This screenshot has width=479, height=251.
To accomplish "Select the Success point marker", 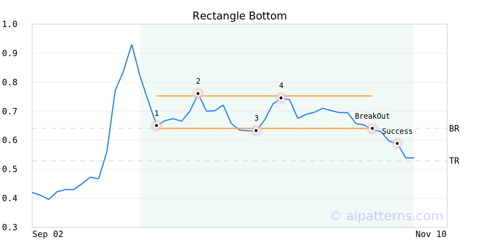I will click(397, 143).
